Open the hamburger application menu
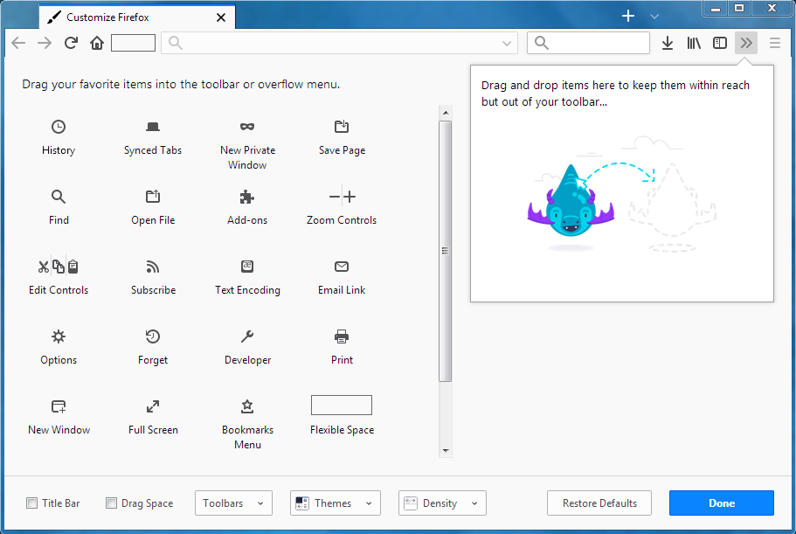 (774, 43)
